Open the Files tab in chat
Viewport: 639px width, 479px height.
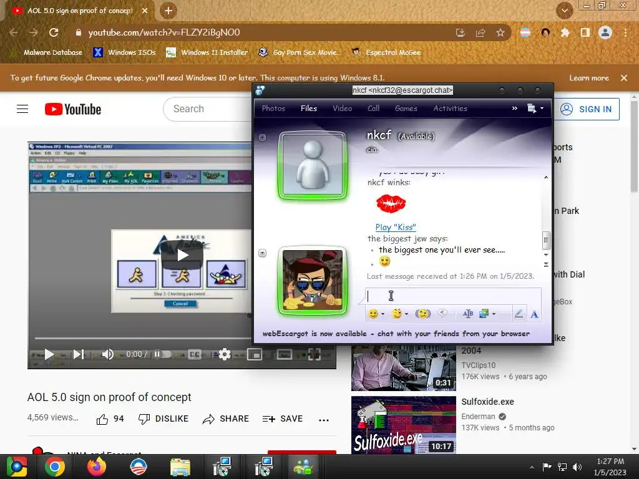(x=308, y=109)
